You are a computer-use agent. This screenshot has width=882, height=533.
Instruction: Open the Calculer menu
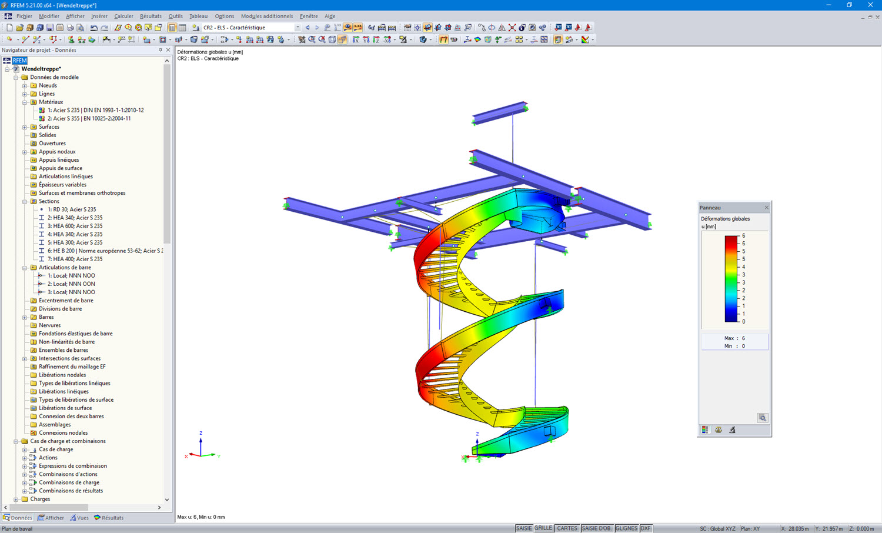click(x=123, y=16)
